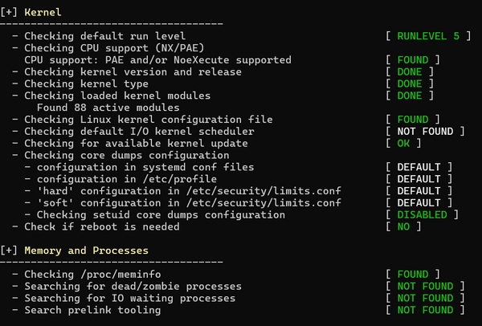
Task: Click the [+] marker beside Kernel heading
Action: pos(10,13)
